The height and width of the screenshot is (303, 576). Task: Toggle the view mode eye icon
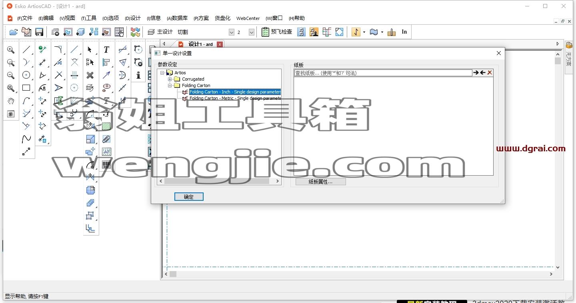point(11,114)
